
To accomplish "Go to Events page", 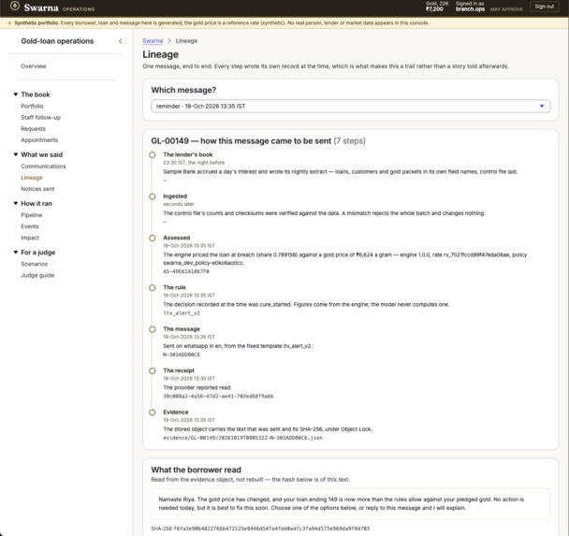I will point(30,226).
